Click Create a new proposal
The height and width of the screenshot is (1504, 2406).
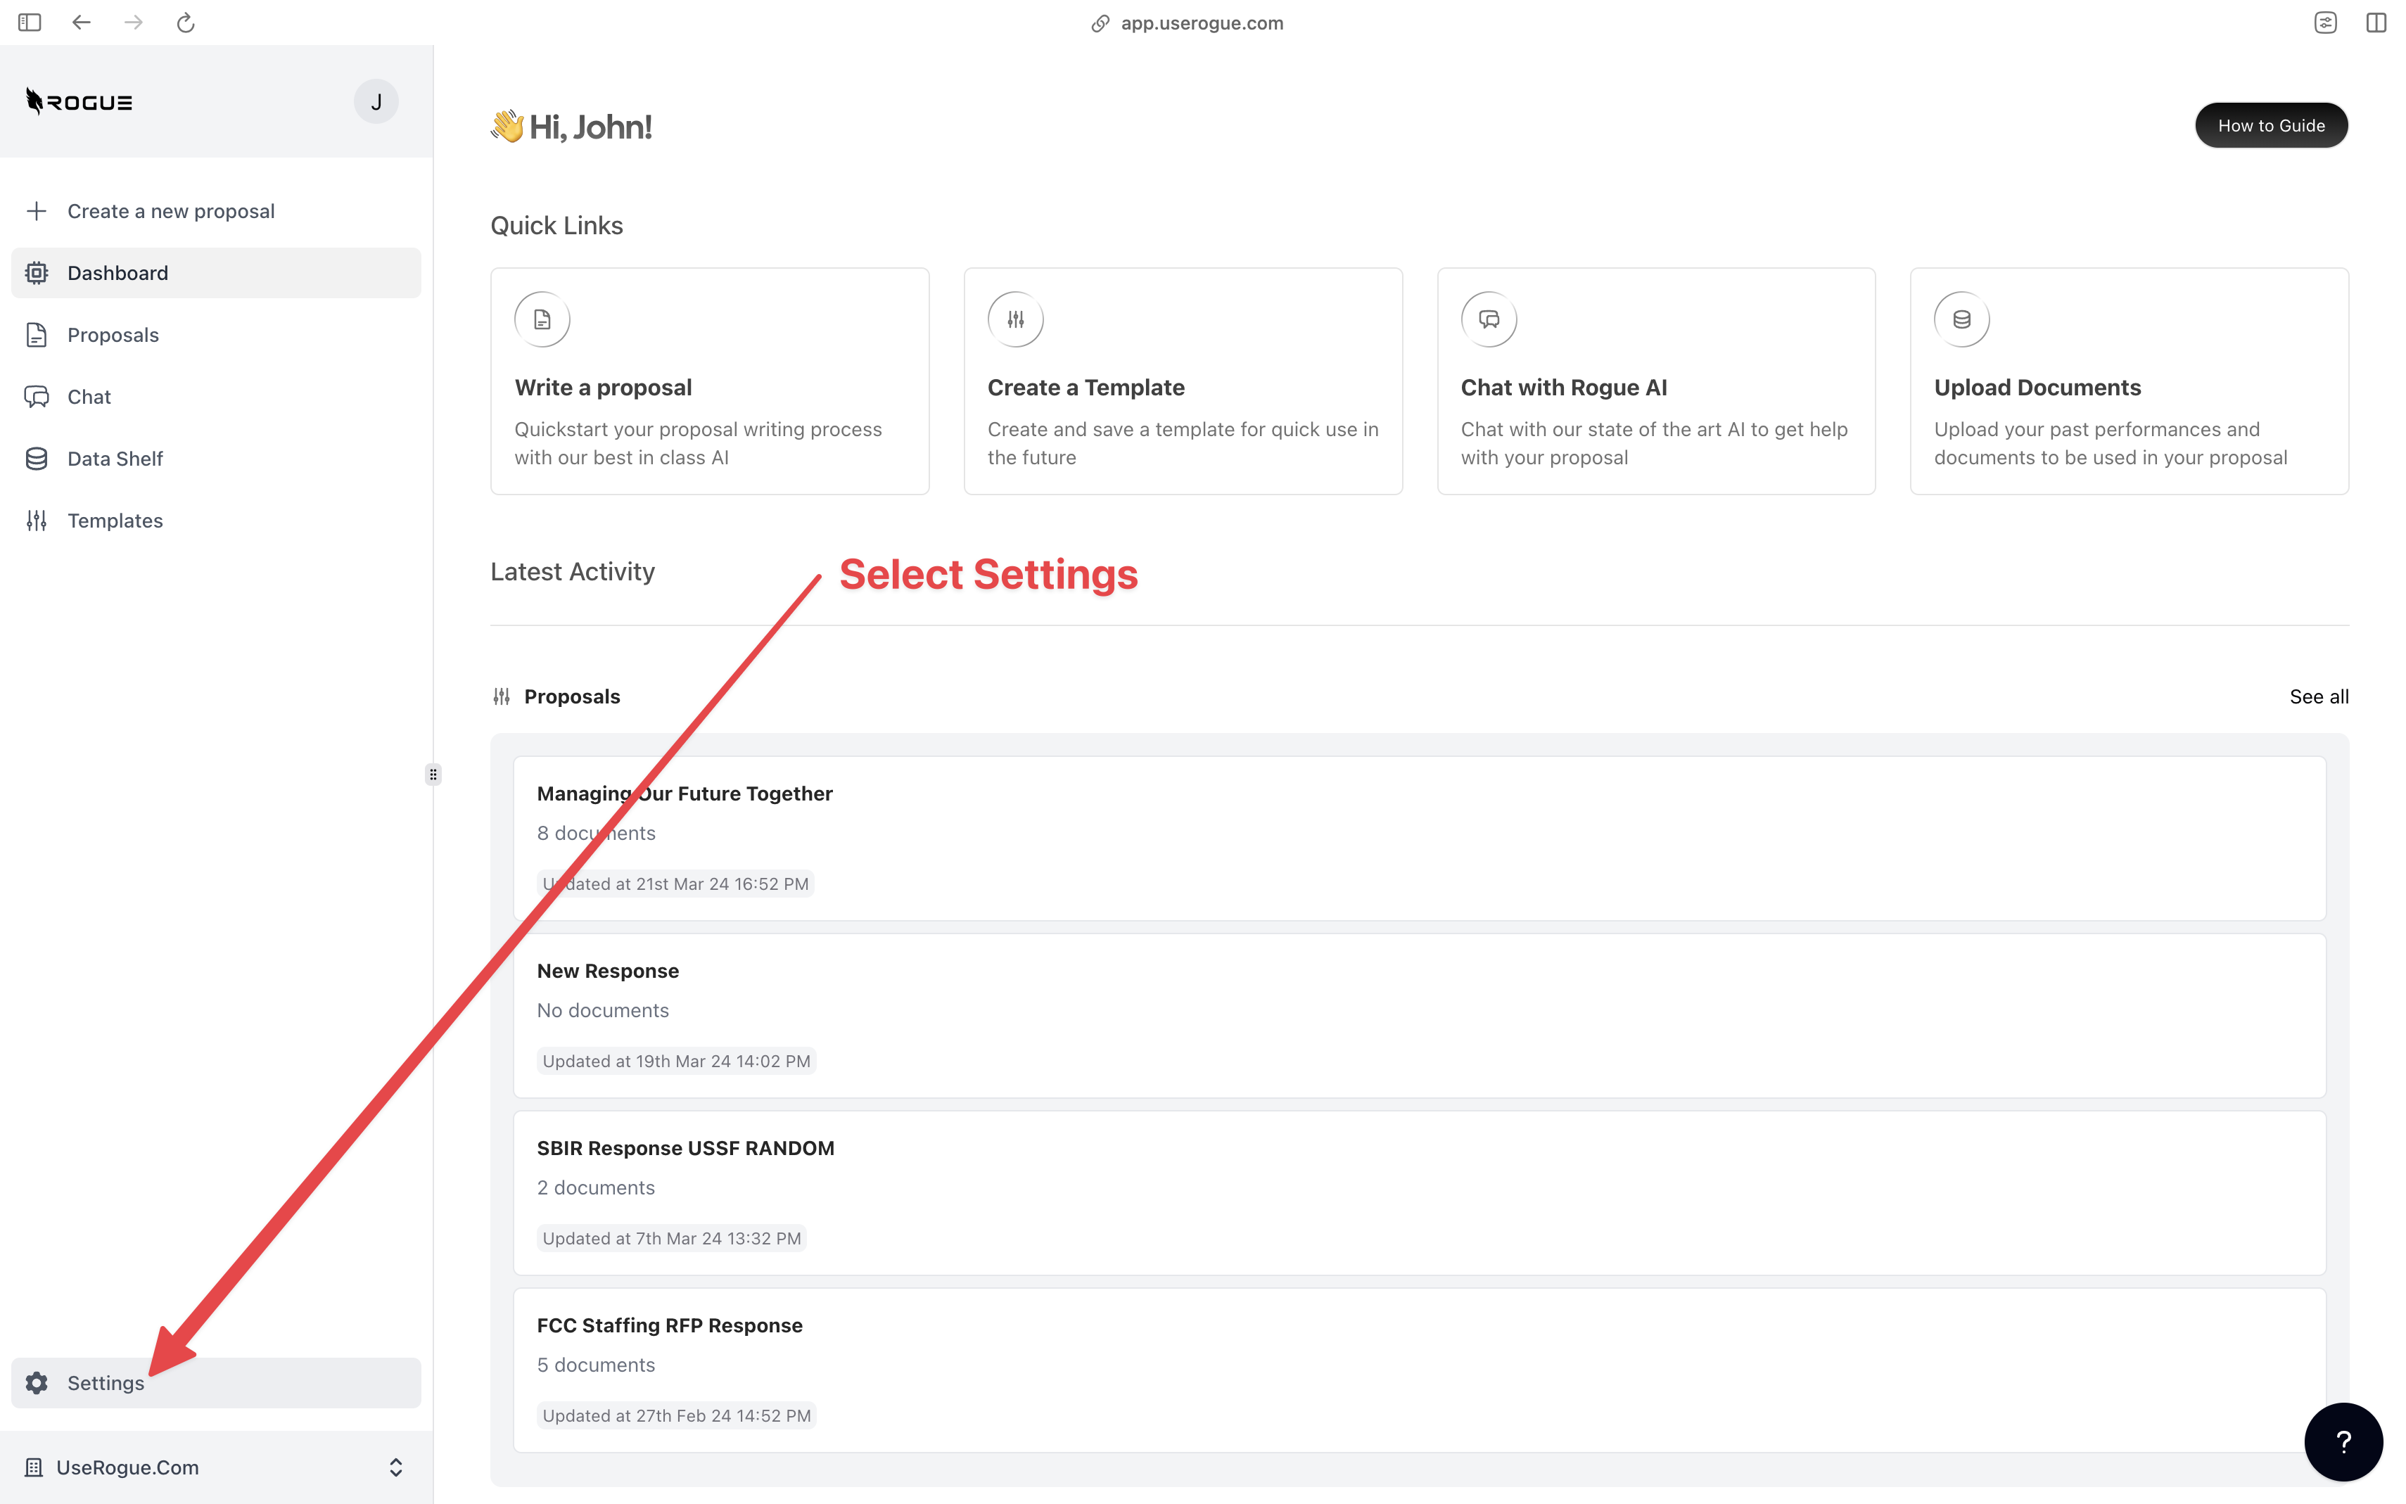[x=170, y=211]
